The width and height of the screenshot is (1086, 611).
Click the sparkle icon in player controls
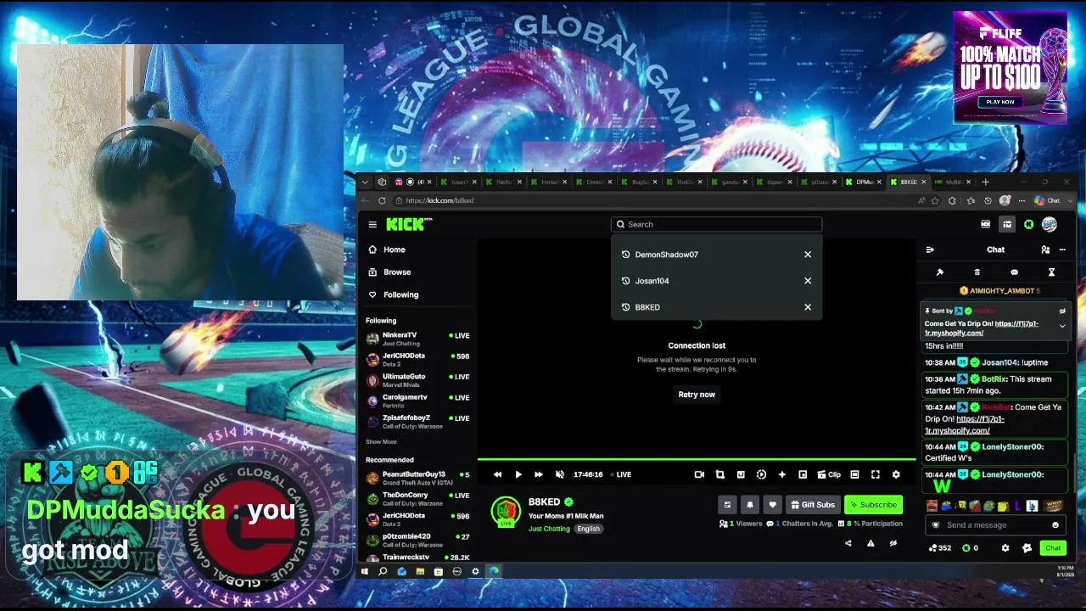(781, 474)
